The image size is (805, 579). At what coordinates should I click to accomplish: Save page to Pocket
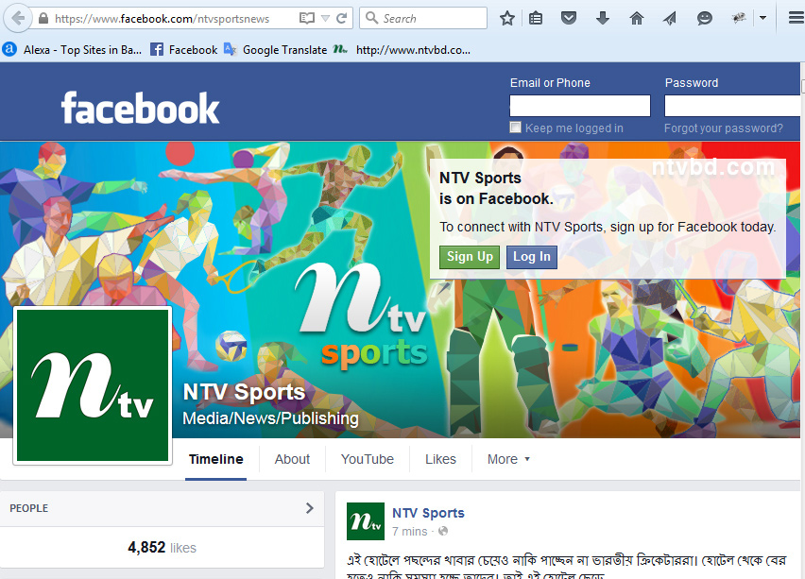click(569, 19)
